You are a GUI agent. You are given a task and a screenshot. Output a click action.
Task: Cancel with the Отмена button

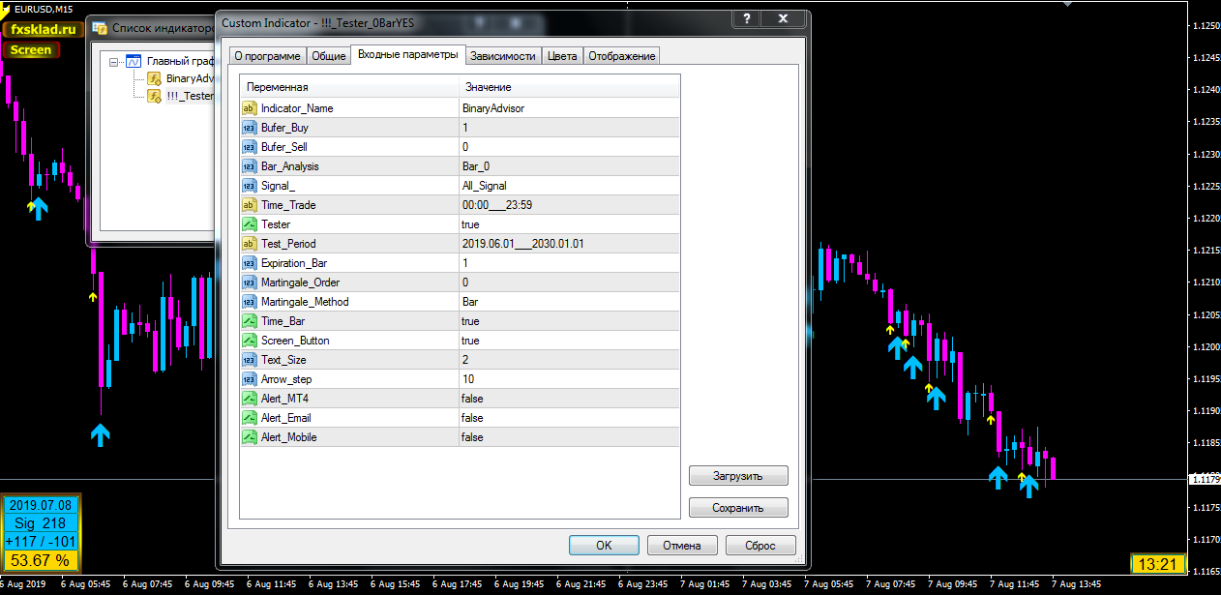pyautogui.click(x=682, y=545)
